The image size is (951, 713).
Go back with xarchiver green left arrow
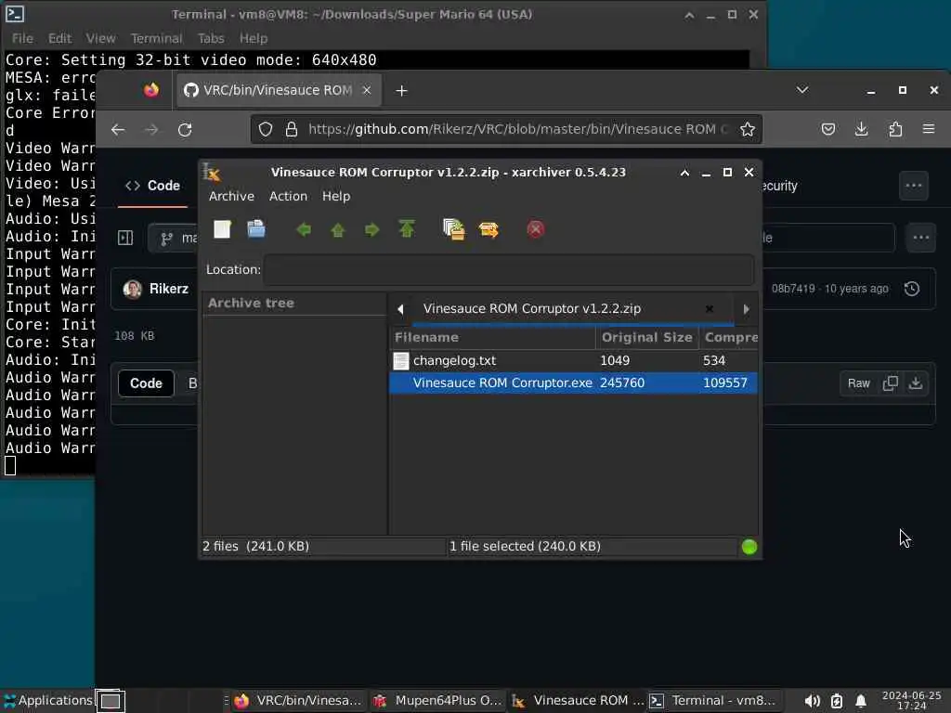304,230
